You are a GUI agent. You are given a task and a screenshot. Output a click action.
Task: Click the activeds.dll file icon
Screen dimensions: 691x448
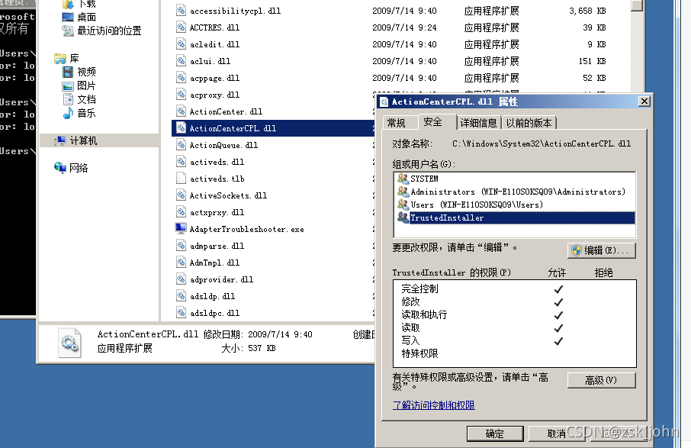pos(181,161)
